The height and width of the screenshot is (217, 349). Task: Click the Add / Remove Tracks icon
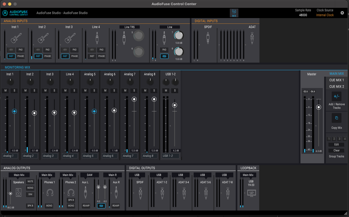pos(337,96)
